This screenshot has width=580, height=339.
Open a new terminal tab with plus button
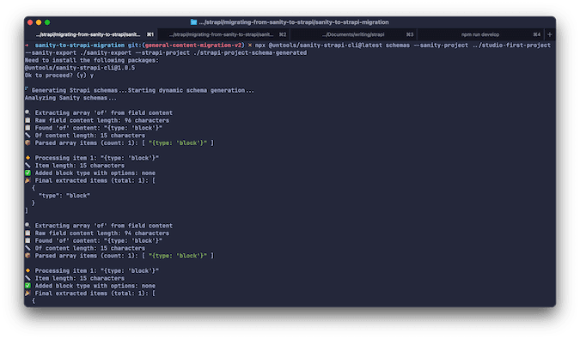(x=550, y=34)
